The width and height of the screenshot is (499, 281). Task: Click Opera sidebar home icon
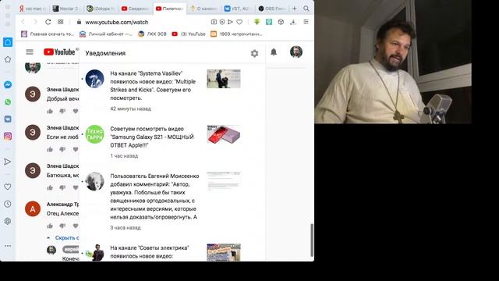click(8, 42)
